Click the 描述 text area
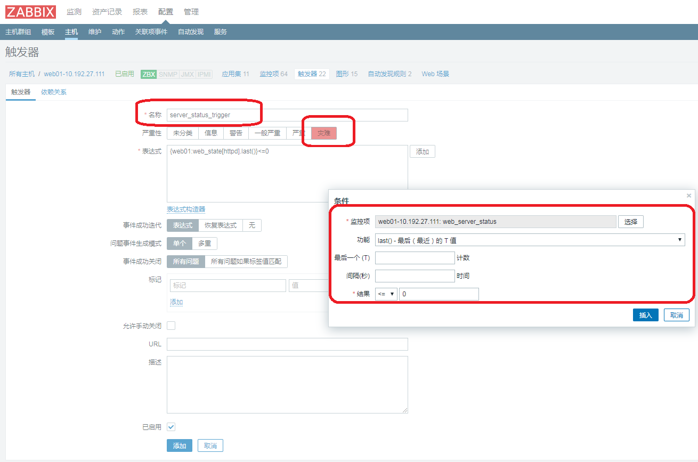This screenshot has width=698, height=462. (x=287, y=385)
